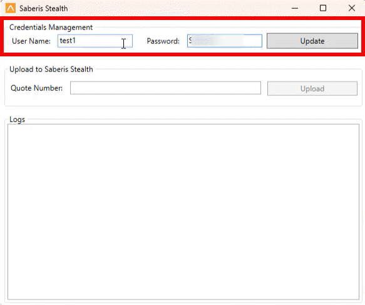Focus the Password input field

click(225, 41)
